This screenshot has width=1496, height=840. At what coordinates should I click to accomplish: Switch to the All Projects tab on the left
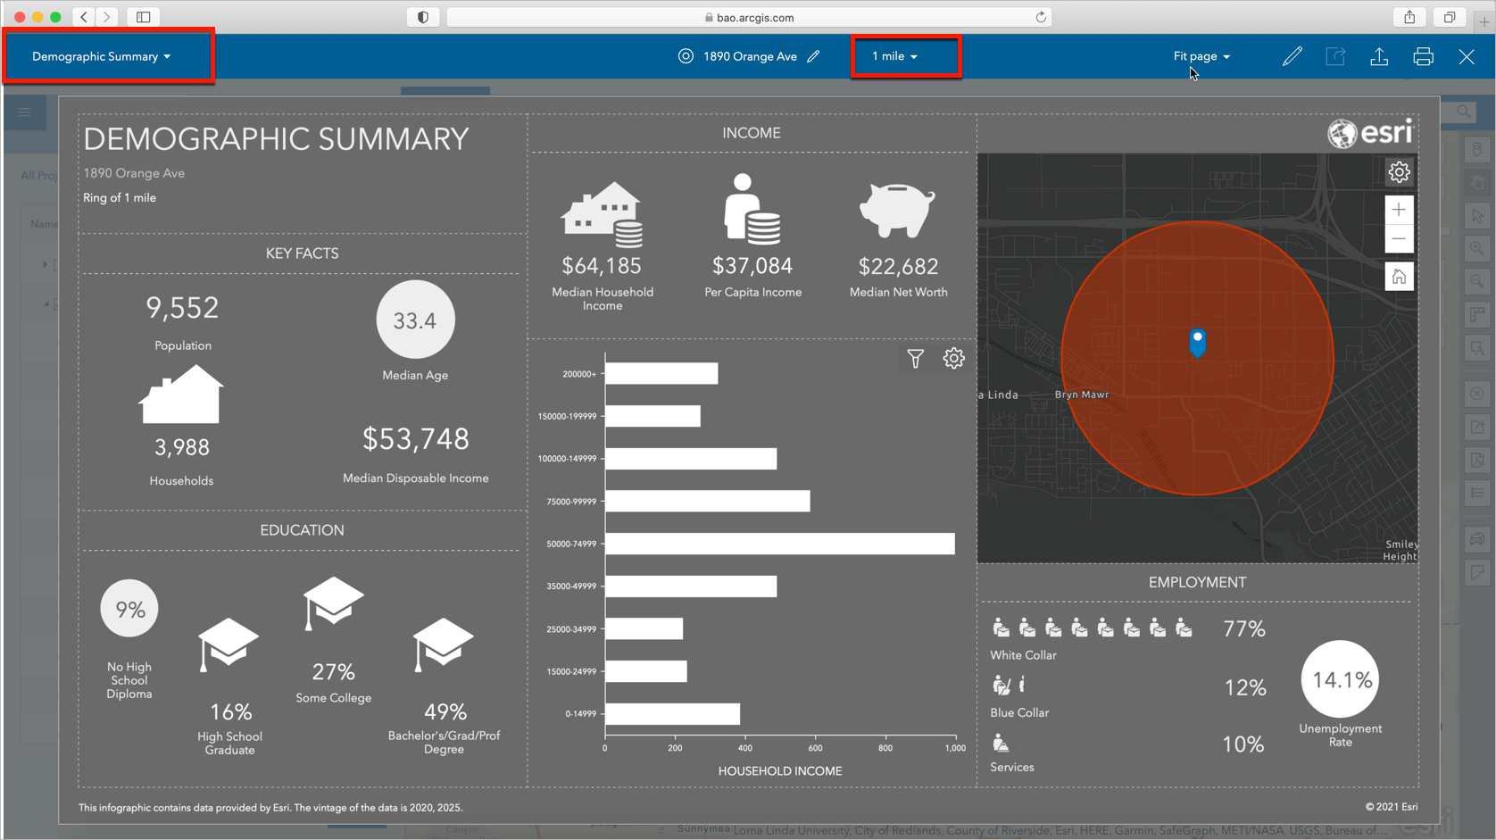pos(38,175)
